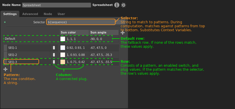Screen dimensions: 235x109
Task: Open the Default row white color swatch
Action: coord(63,39)
